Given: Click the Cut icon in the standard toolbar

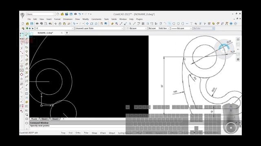Looking at the screenshot, I should pos(55,24).
